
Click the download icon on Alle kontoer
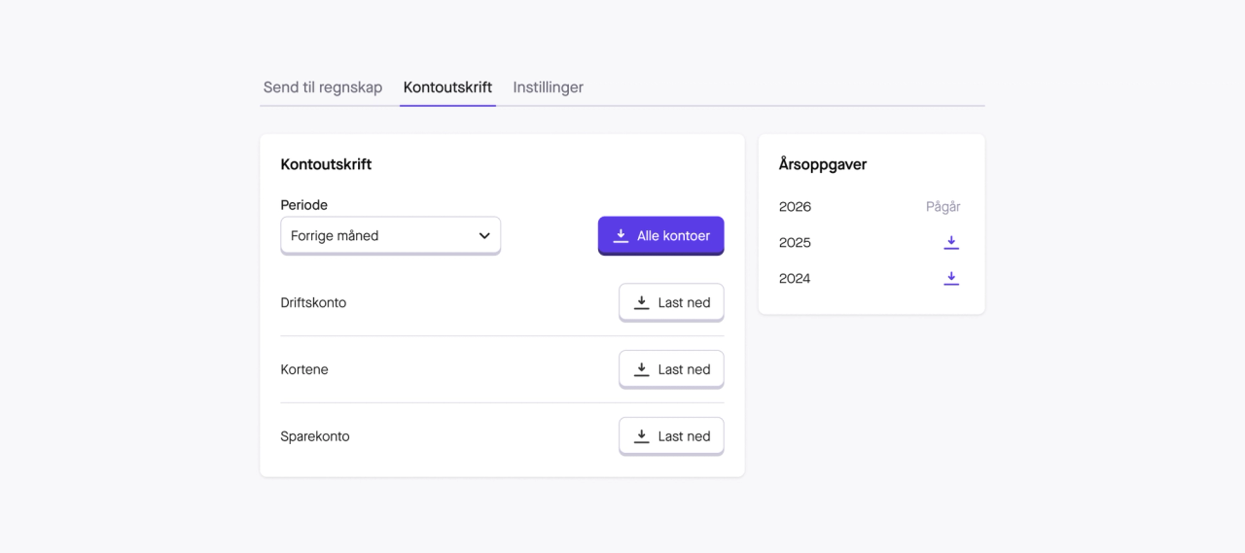click(621, 236)
